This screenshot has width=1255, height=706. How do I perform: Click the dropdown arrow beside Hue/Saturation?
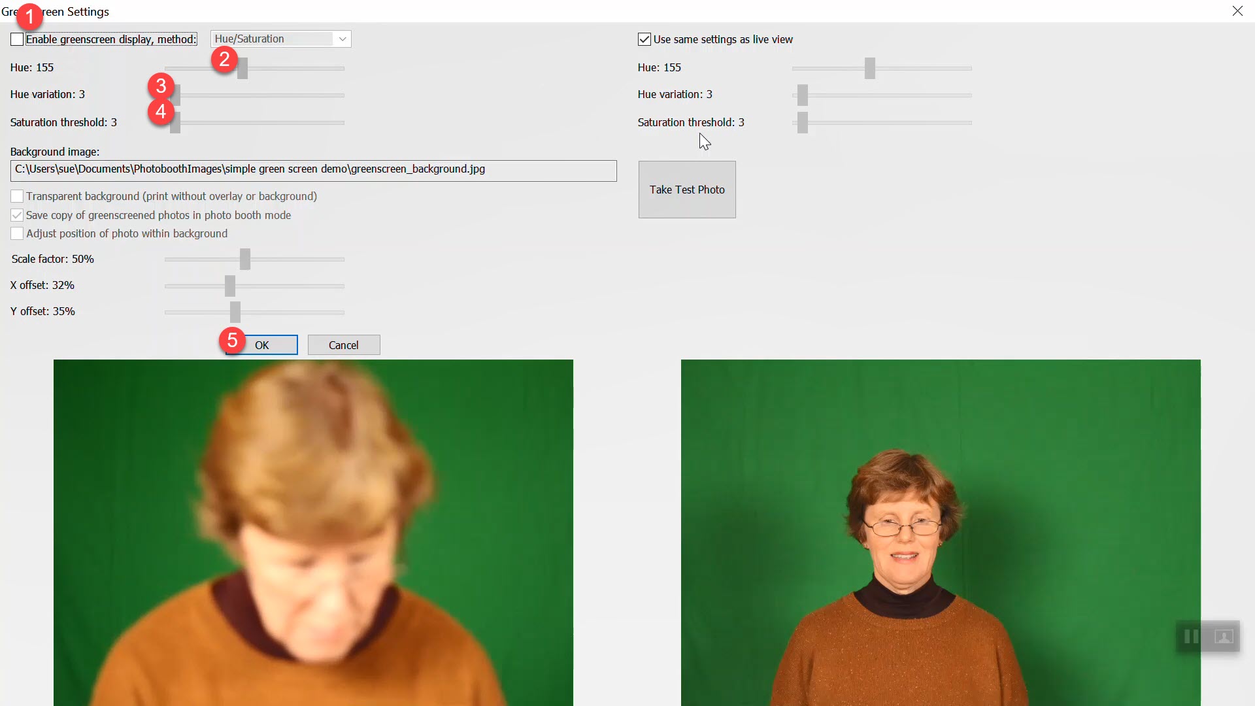tap(343, 39)
